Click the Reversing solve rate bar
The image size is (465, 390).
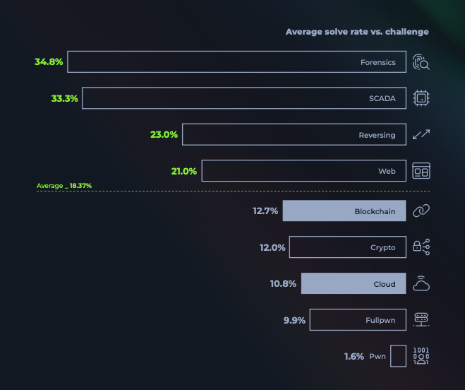pyautogui.click(x=294, y=134)
